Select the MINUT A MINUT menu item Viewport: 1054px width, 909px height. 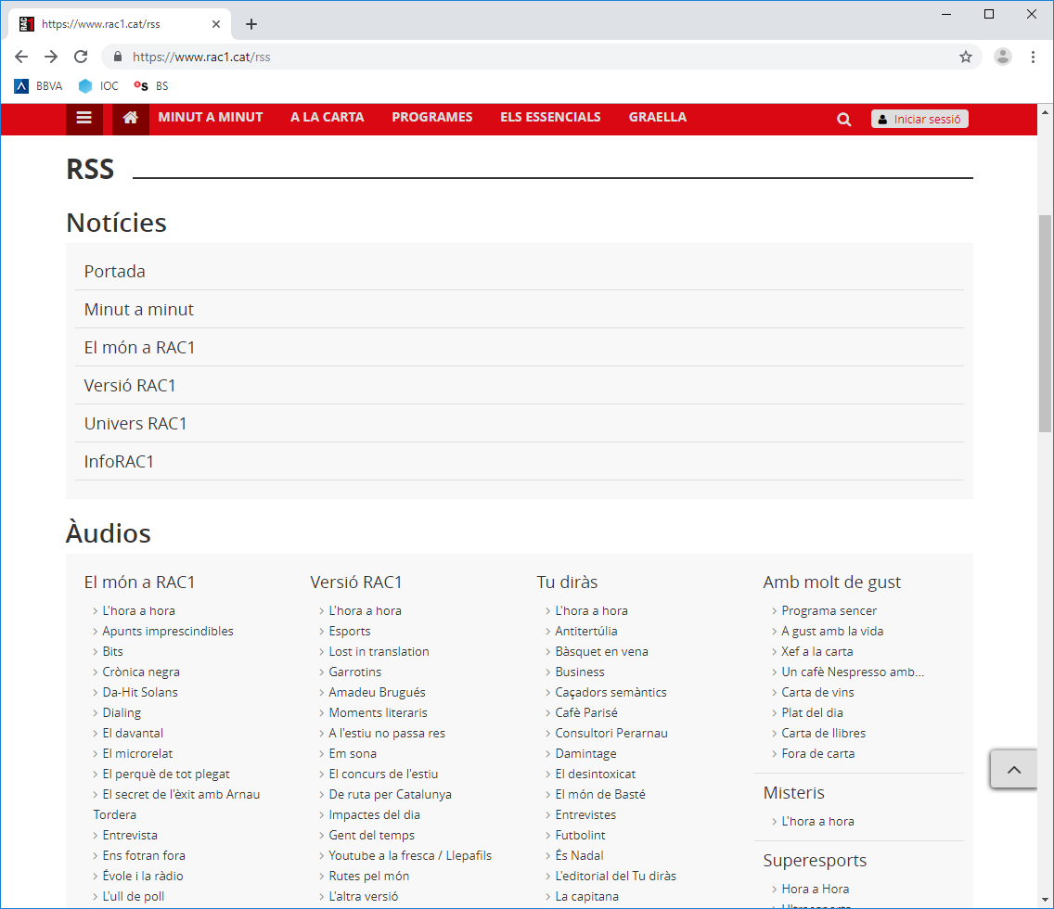pos(211,117)
